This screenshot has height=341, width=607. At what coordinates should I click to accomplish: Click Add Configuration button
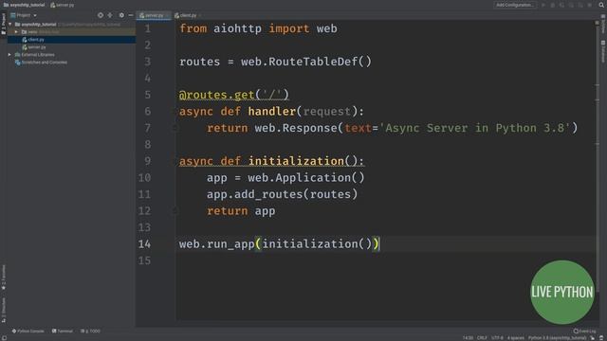coord(514,5)
